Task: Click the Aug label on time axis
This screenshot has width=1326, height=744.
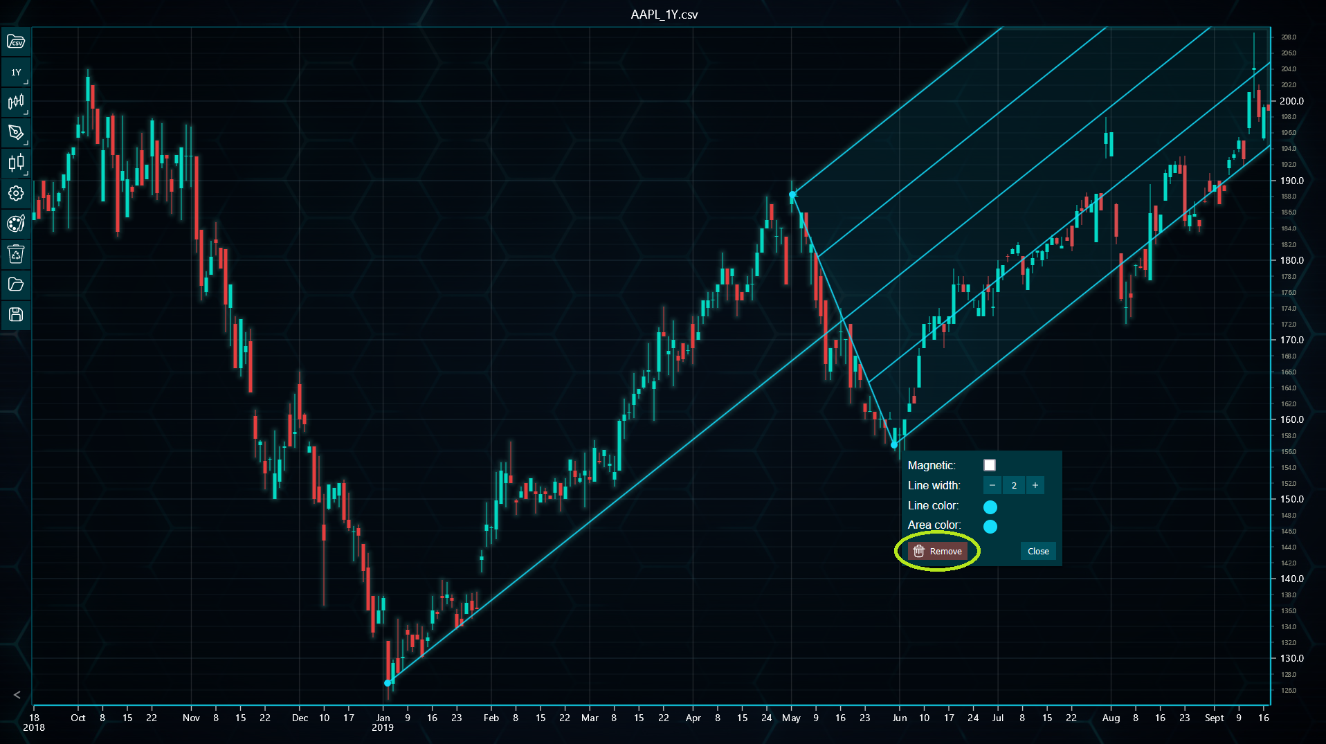Action: click(1111, 718)
